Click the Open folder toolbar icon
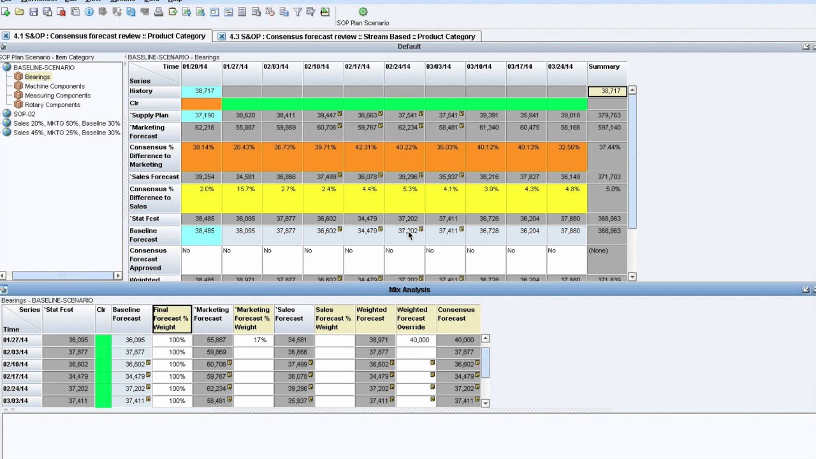816x459 pixels. (20, 11)
